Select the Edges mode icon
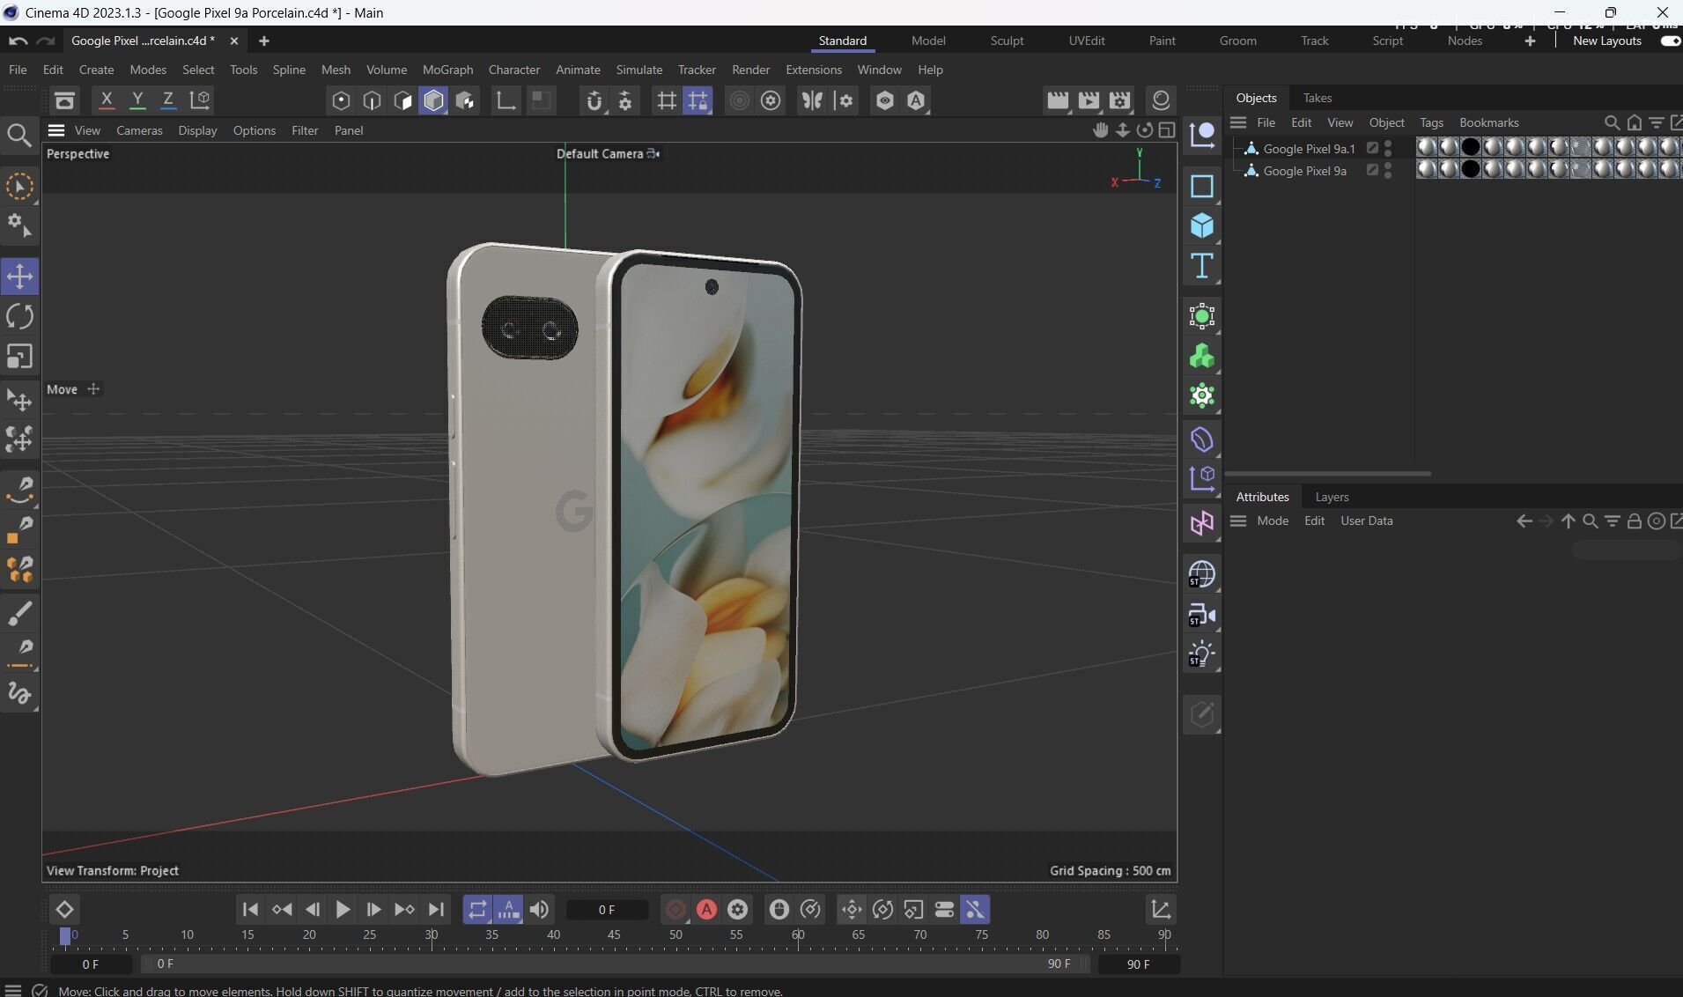 click(x=372, y=100)
